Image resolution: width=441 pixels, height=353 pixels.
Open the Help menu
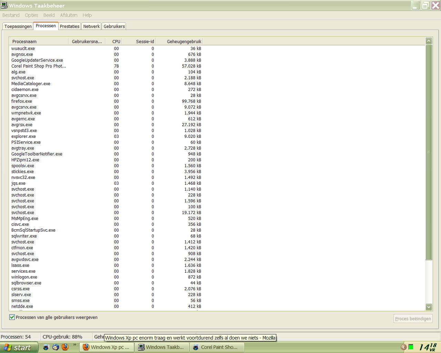(x=87, y=15)
